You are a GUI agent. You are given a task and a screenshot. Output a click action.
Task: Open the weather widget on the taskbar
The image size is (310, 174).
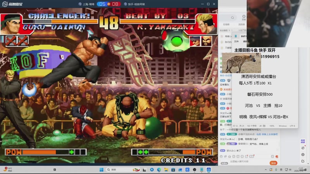[x=8, y=169]
